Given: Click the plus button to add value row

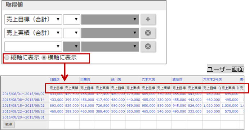Looking at the screenshot, I should 148,19.
